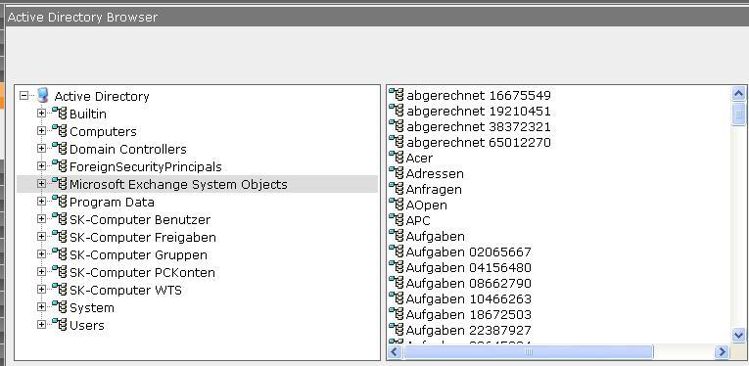Select the Active Directory root label
The image size is (749, 366).
coord(102,96)
